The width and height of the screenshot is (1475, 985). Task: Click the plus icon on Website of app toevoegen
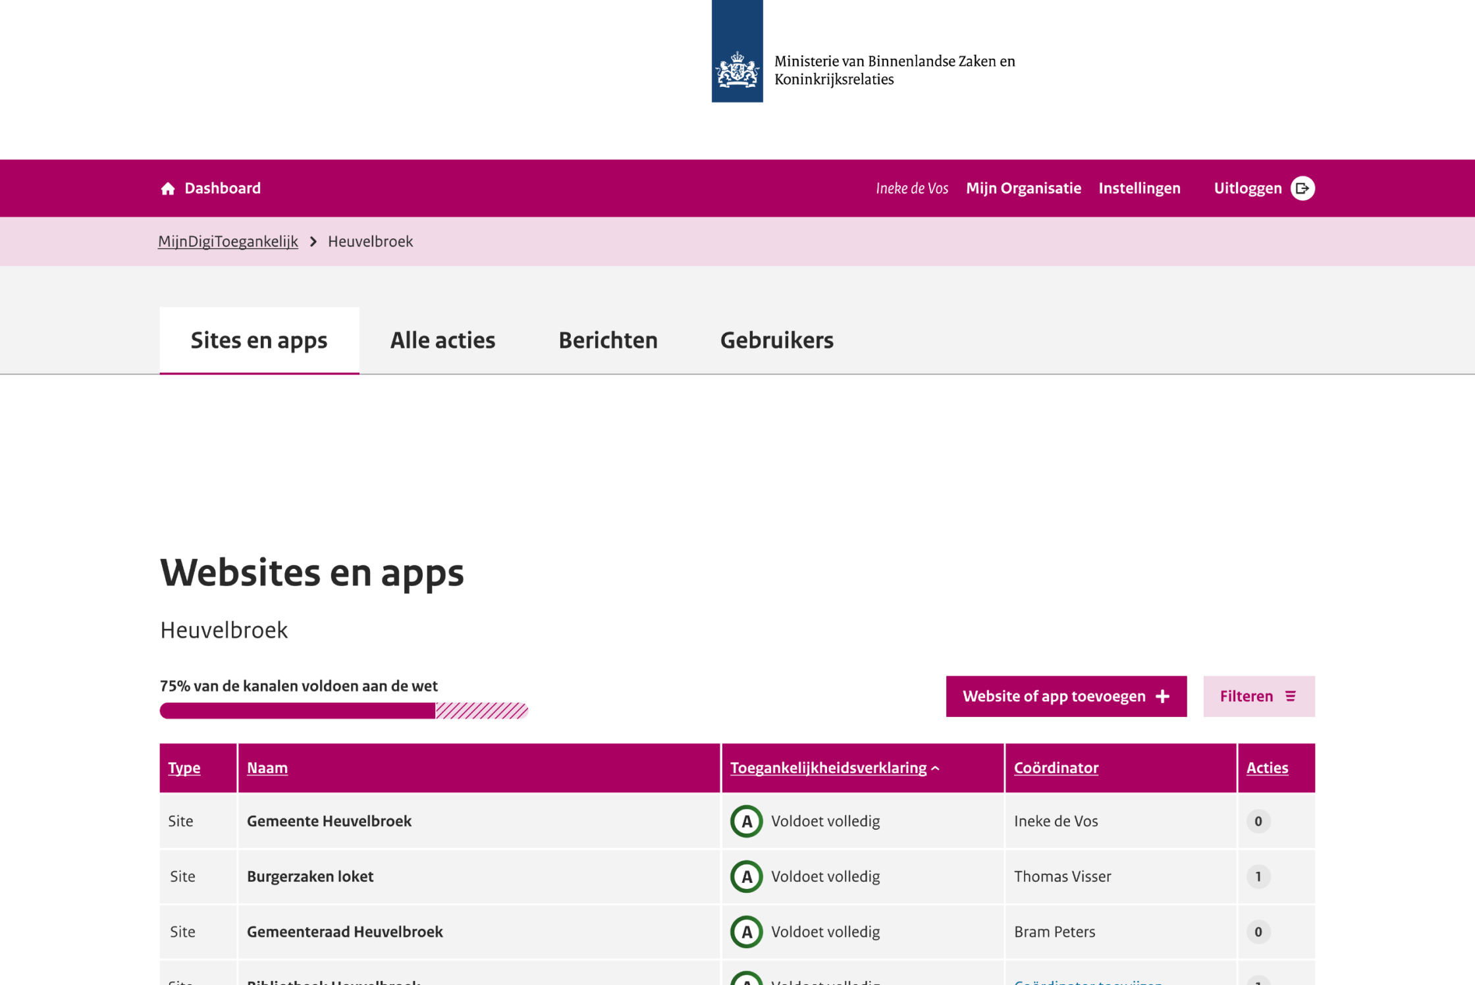(x=1163, y=696)
